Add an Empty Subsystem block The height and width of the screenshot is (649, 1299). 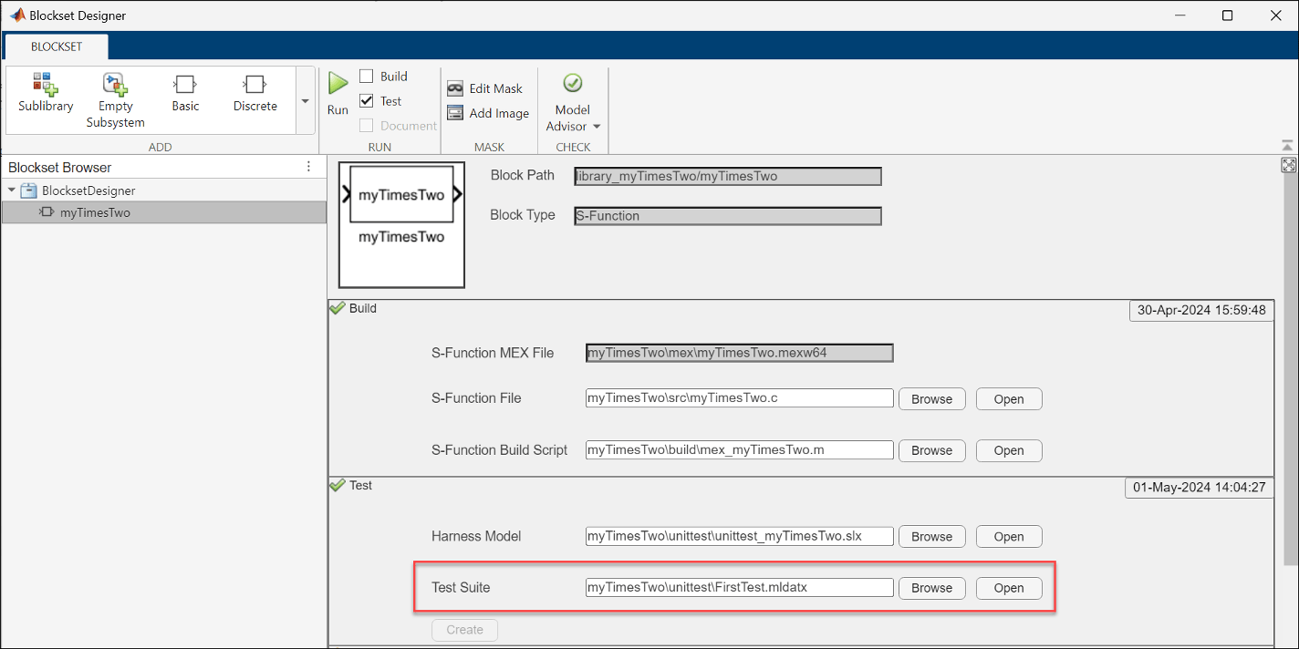116,100
